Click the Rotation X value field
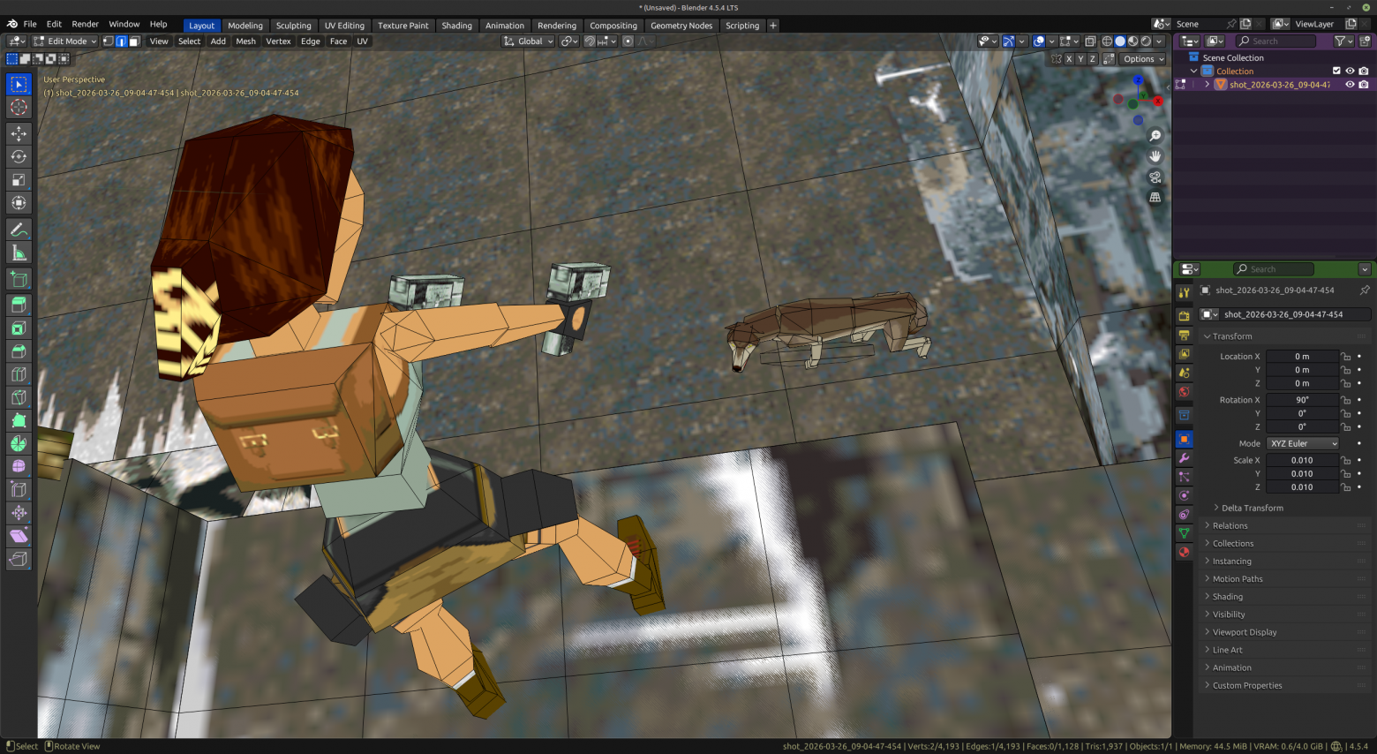1377x754 pixels. coord(1302,400)
